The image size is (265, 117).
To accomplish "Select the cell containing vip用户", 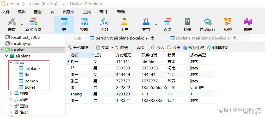I will point(202,88).
